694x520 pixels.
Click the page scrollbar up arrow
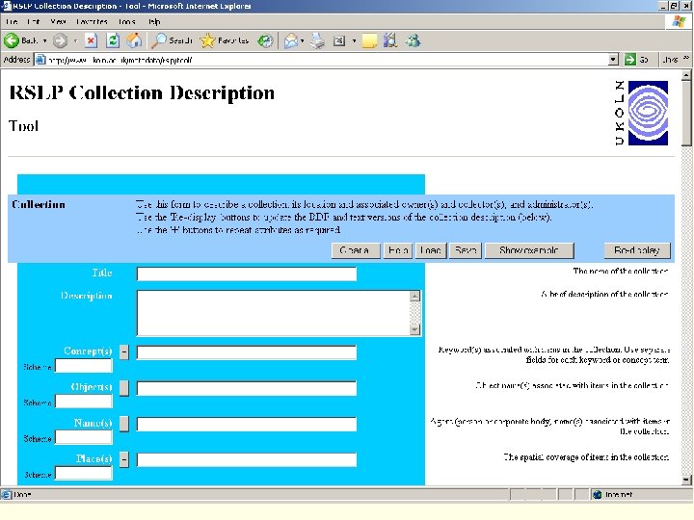point(686,75)
